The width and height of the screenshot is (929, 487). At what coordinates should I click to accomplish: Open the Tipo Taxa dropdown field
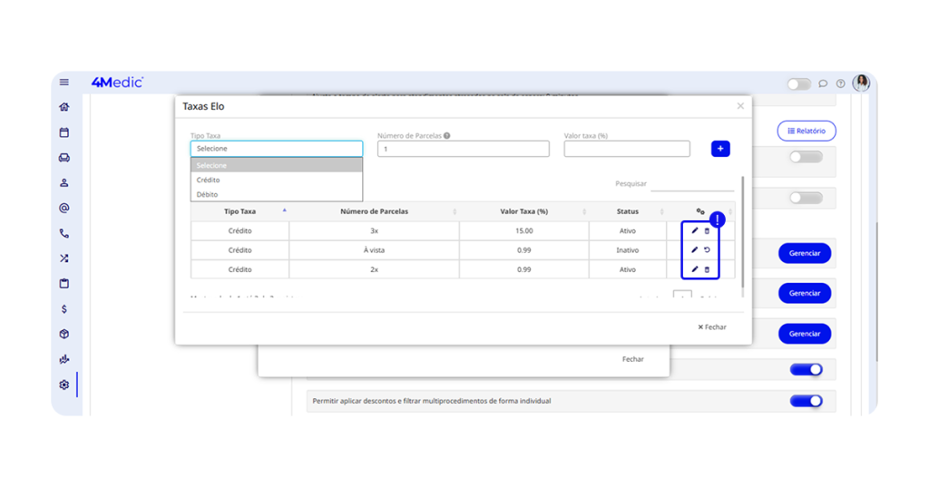click(276, 149)
